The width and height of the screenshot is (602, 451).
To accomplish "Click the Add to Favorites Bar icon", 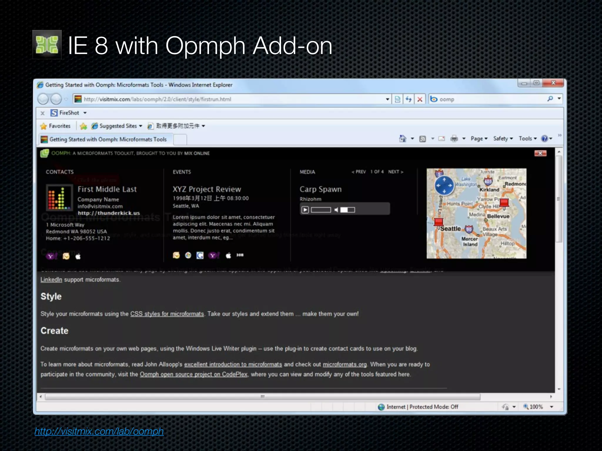I will [83, 126].
